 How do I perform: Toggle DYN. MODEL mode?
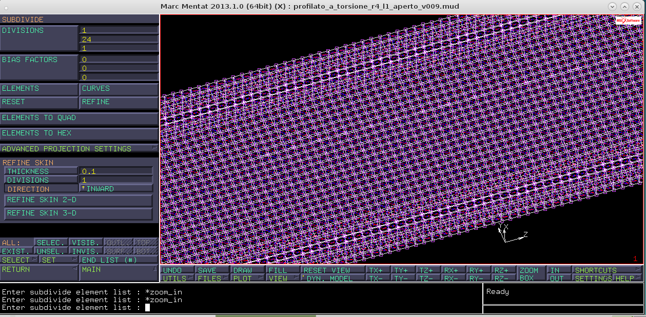point(333,278)
